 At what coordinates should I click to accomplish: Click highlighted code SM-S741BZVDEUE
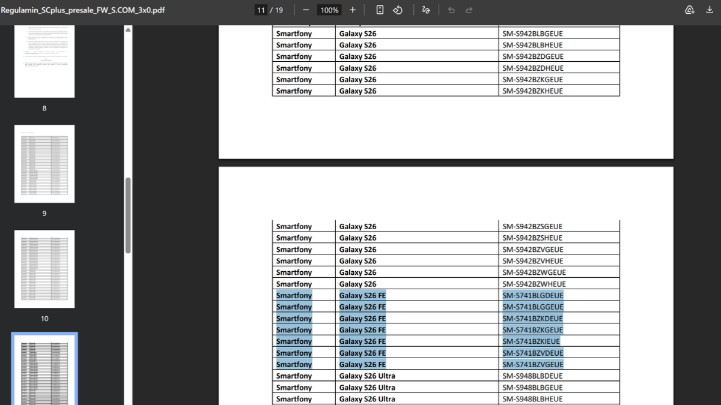point(532,353)
